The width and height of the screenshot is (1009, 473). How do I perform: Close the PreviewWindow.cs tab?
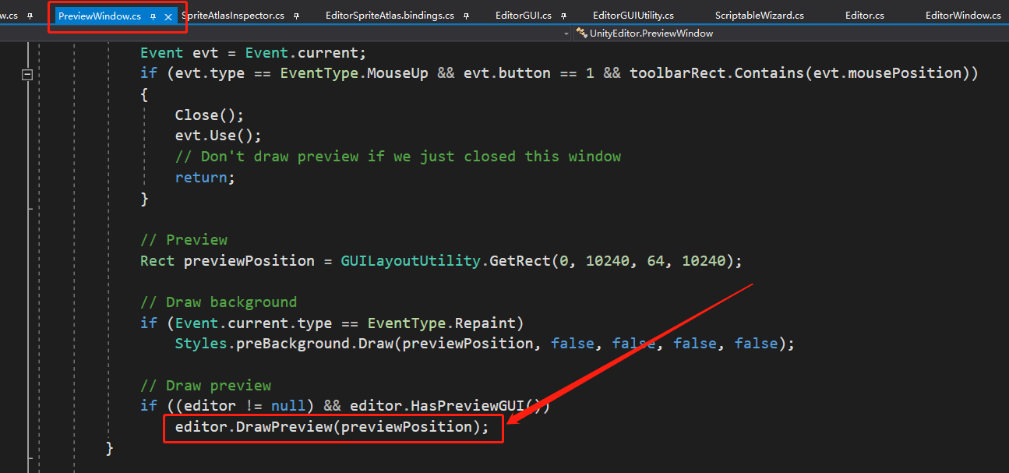(x=168, y=16)
